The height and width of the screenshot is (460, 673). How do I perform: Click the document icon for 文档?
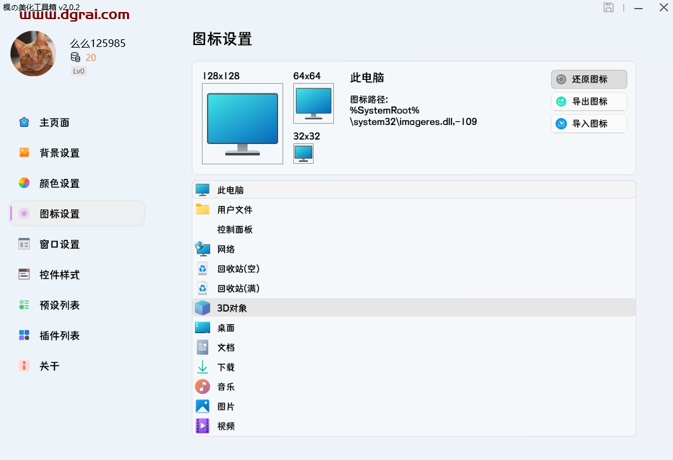coord(203,347)
